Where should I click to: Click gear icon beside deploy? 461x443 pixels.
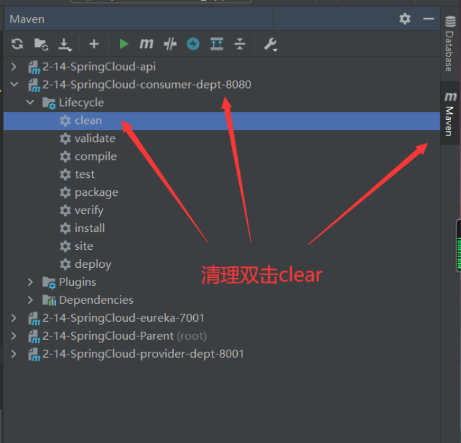[65, 264]
